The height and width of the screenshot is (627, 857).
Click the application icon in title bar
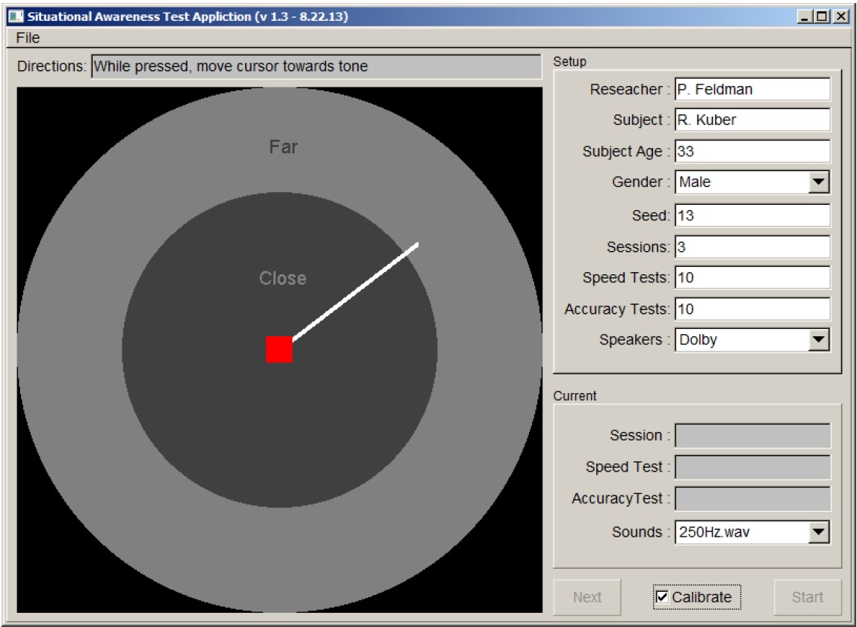click(16, 16)
